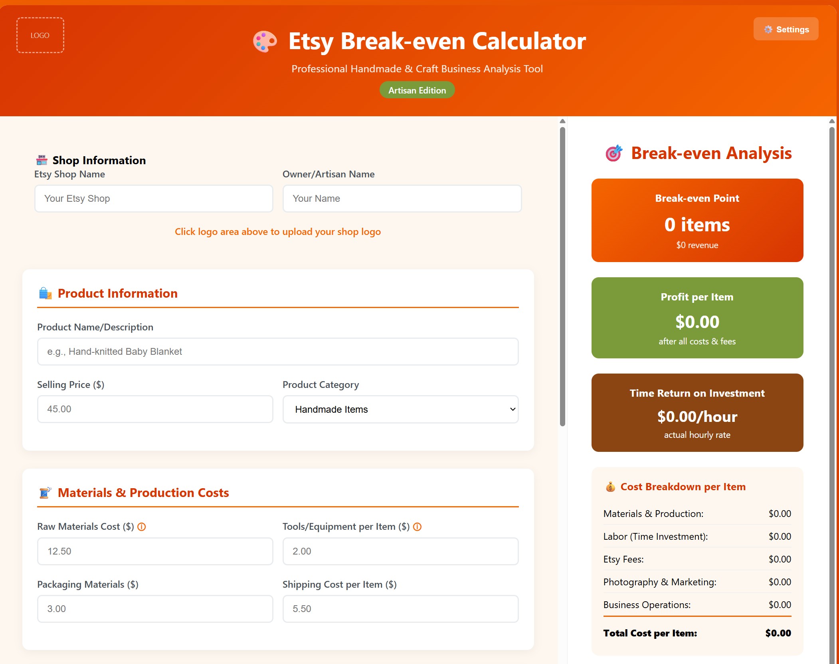The height and width of the screenshot is (664, 839).
Task: Click the thread spool icon beside Materials & Production Costs
Action: click(45, 492)
